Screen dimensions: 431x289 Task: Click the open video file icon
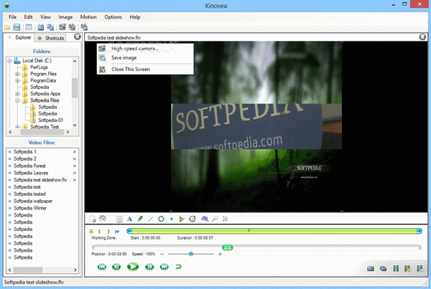click(7, 27)
